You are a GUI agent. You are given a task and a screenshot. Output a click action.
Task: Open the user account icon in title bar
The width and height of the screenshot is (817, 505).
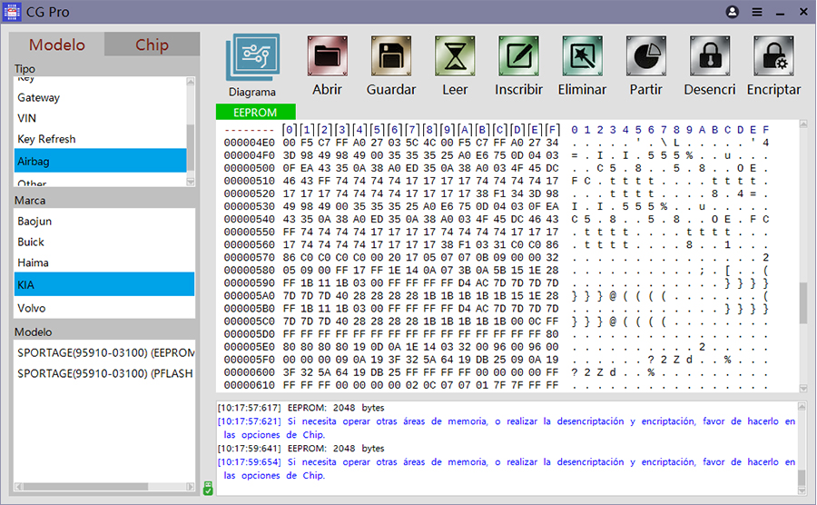click(x=732, y=12)
